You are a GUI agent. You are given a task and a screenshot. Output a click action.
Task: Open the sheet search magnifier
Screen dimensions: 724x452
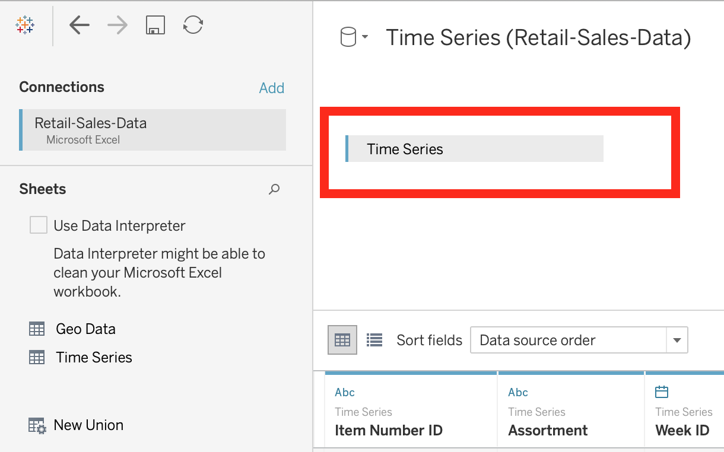click(274, 189)
